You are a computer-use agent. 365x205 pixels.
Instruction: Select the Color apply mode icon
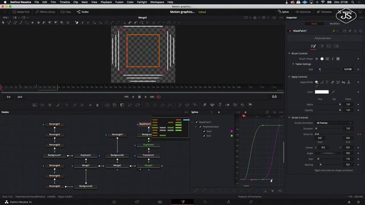click(x=317, y=82)
